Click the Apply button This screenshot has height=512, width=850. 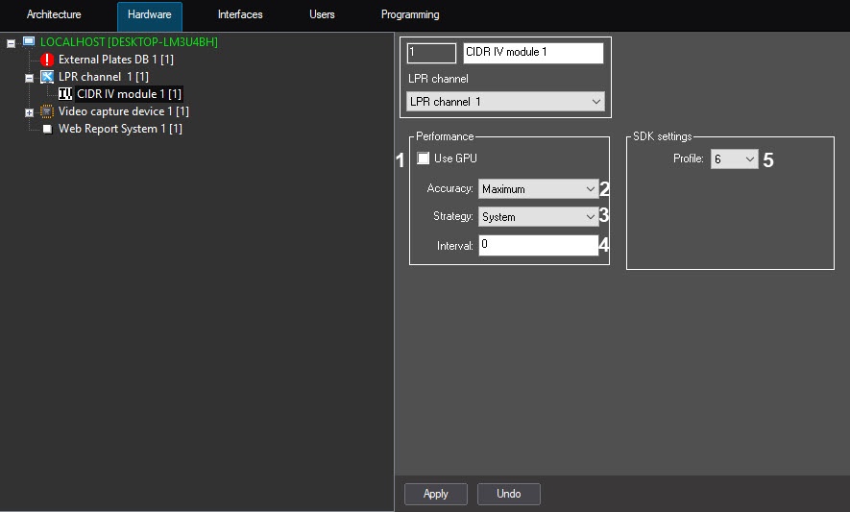coord(436,494)
